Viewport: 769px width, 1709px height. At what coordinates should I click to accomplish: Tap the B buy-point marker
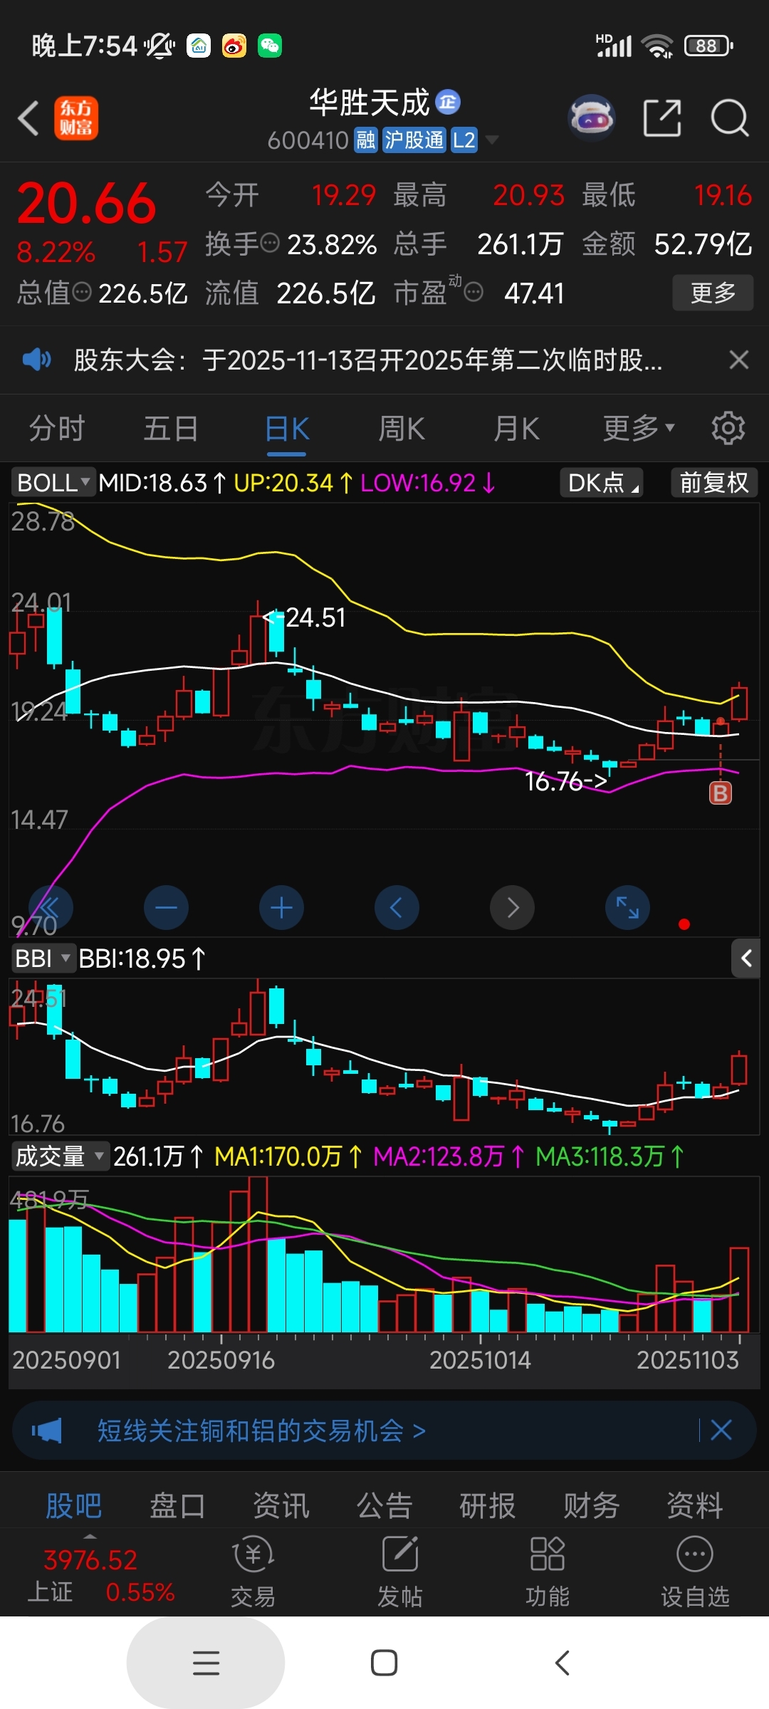pos(721,793)
